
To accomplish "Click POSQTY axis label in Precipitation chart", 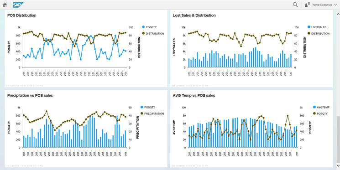I will click(9, 127).
